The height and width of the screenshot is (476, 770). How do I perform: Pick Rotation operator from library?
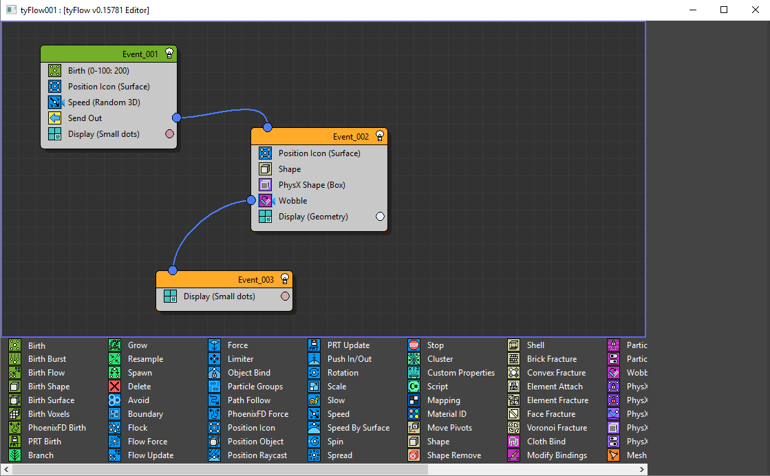click(334, 373)
